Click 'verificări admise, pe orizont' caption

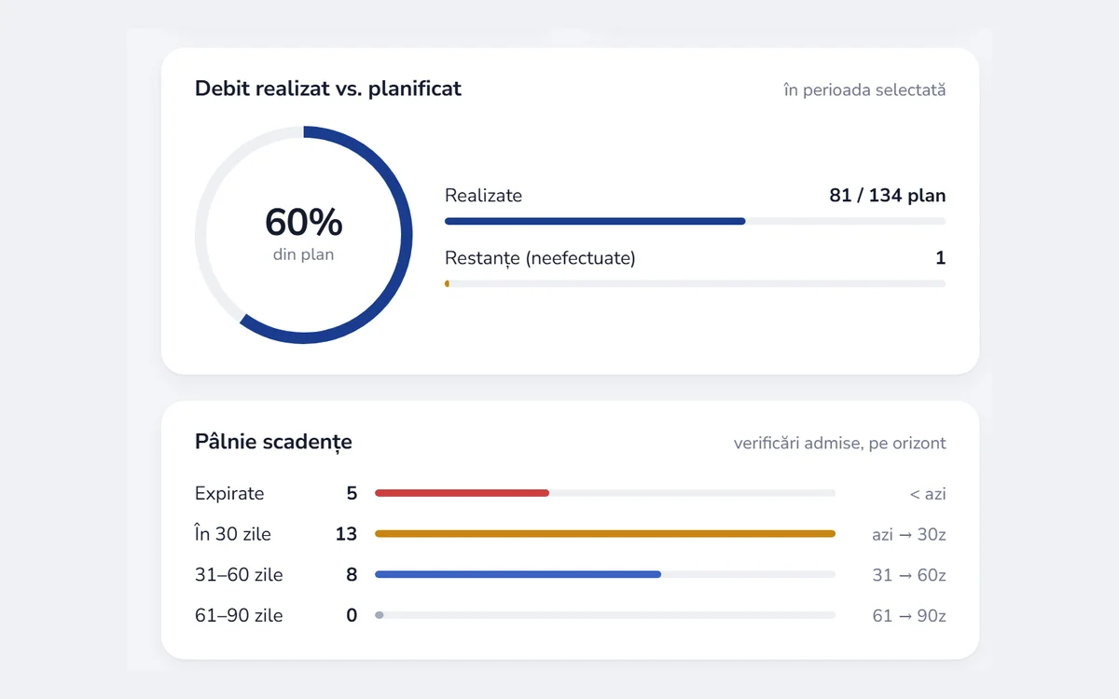(840, 444)
